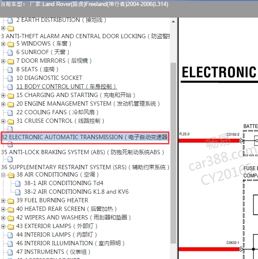Viewport: 258px width, 259px height.
Task: Click the 2 EARTH DISTRIBUTION document icon
Action: (10, 20)
